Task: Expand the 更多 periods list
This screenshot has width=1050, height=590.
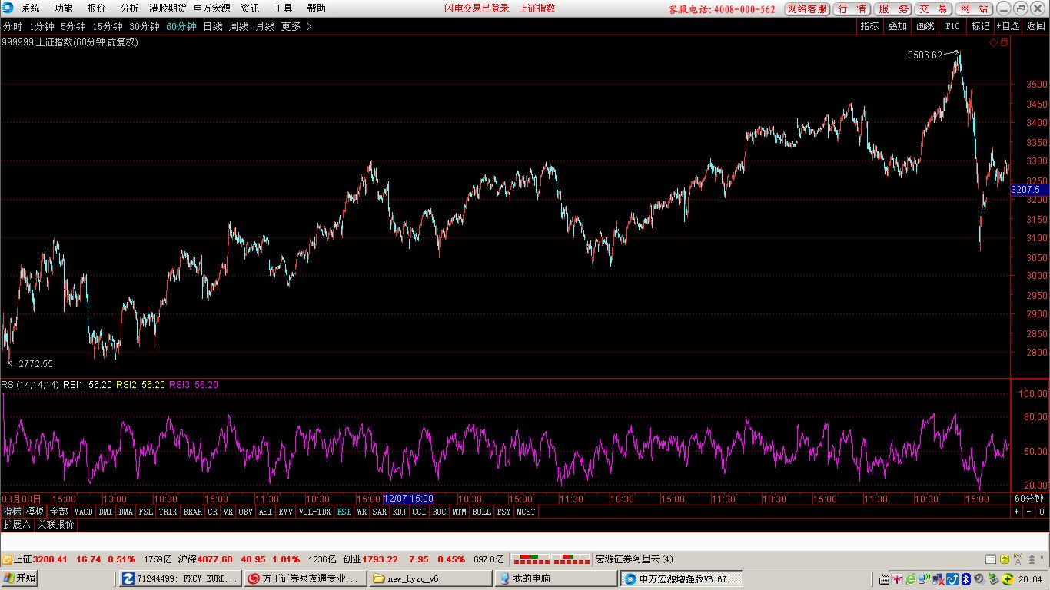Action: (x=297, y=26)
